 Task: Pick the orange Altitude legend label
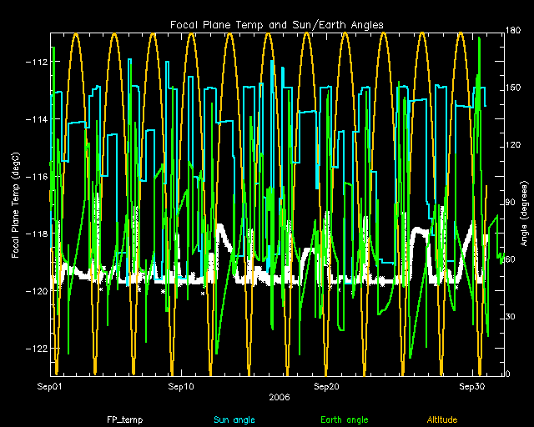[x=441, y=419]
